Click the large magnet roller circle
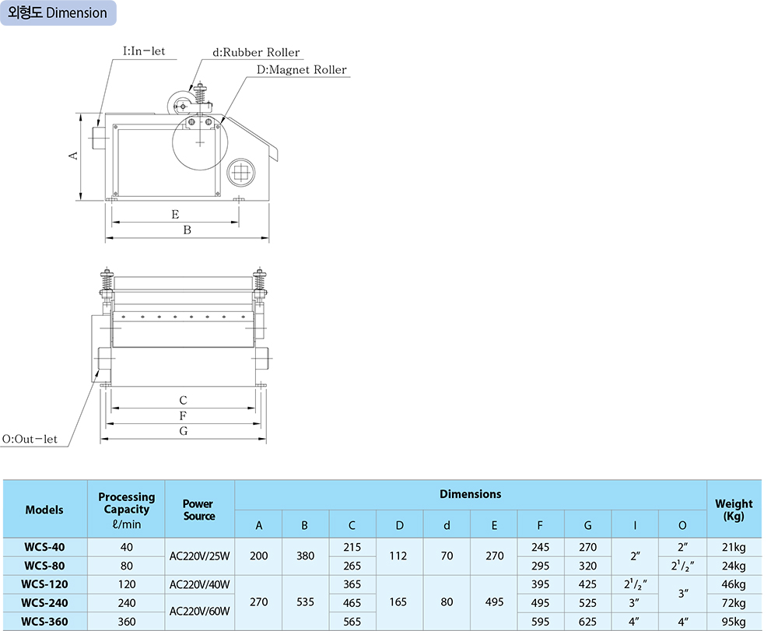778x631 pixels. click(200, 142)
